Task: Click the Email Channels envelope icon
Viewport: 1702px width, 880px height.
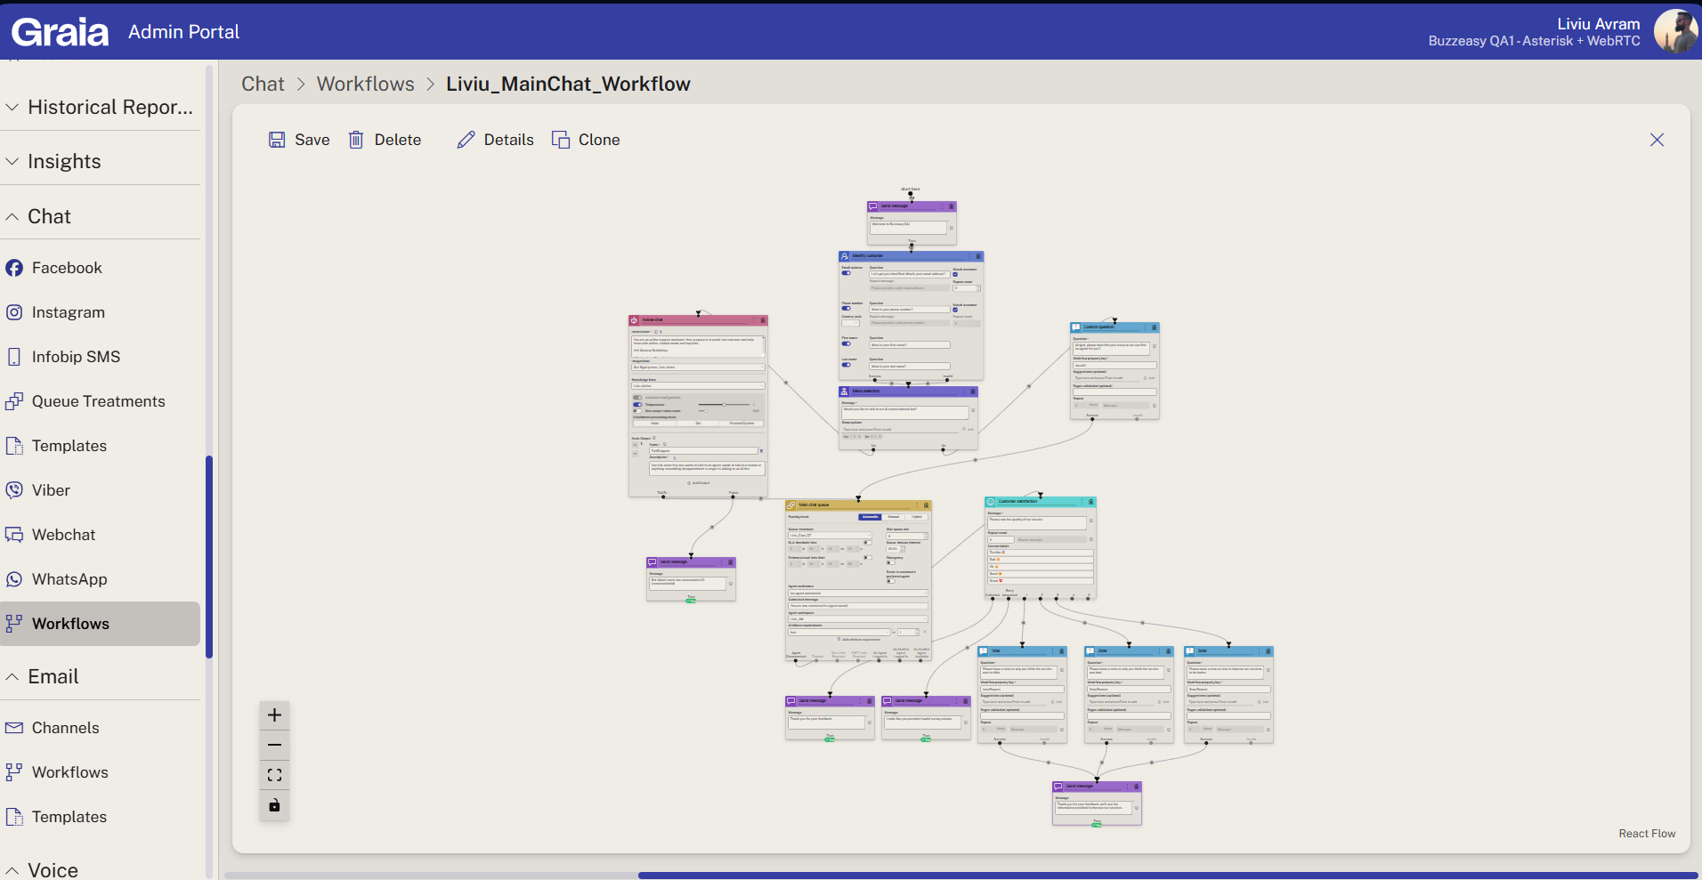Action: (x=14, y=728)
